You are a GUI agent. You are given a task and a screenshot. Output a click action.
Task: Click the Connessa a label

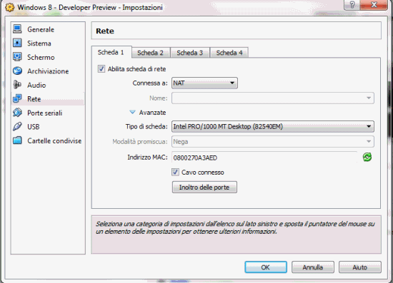tap(150, 83)
